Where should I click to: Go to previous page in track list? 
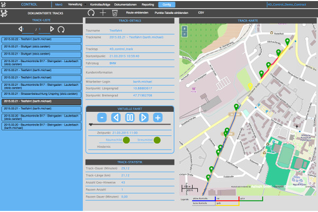coord(21,29)
